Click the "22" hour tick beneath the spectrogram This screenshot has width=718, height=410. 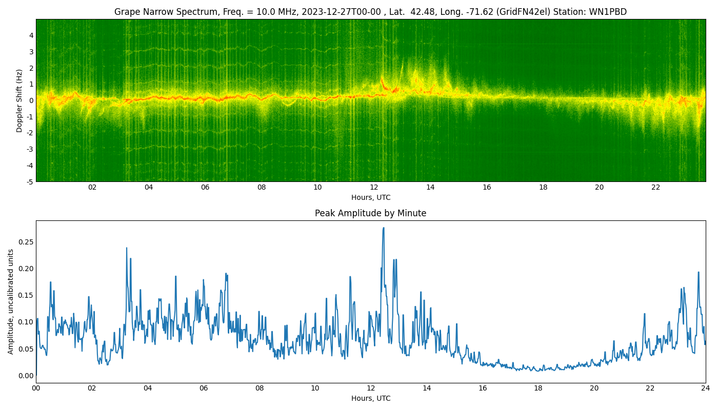[655, 188]
